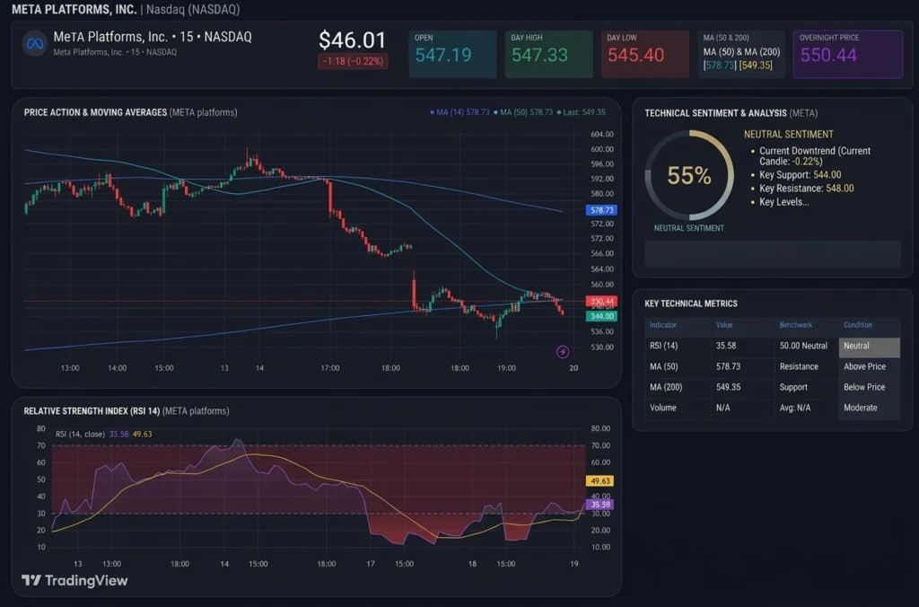Toggle the MA (14) legend indicator
The width and height of the screenshot is (919, 607).
coord(459,112)
